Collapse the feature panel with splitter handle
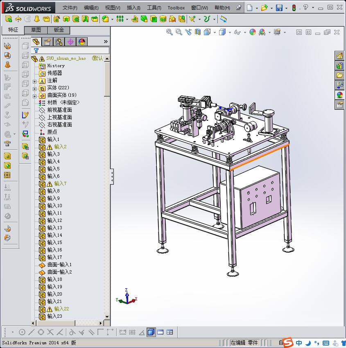 (112, 176)
